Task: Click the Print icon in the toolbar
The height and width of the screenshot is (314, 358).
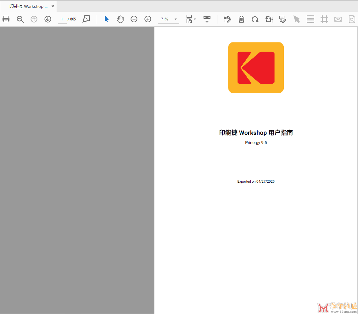Action: click(6, 19)
